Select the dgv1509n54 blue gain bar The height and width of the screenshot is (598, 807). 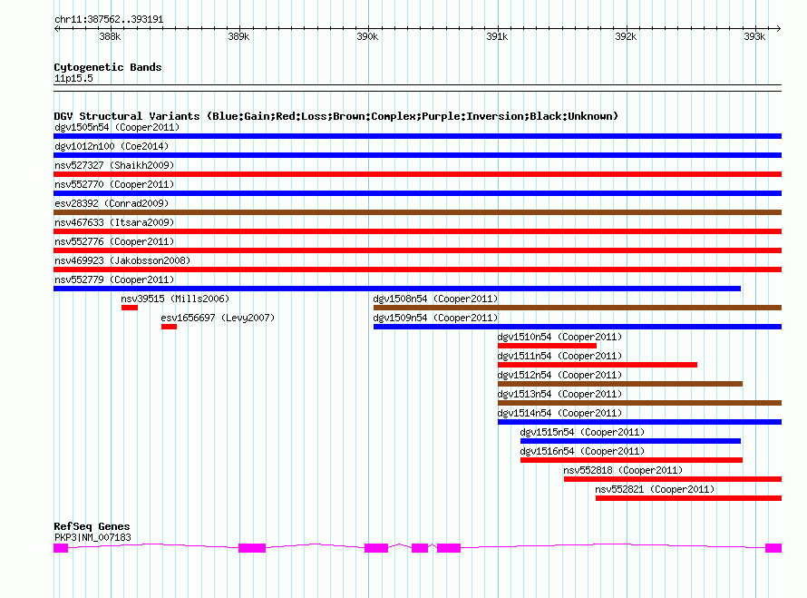[578, 327]
